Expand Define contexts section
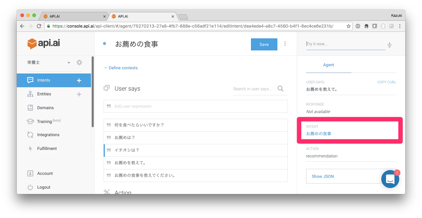 click(x=121, y=68)
